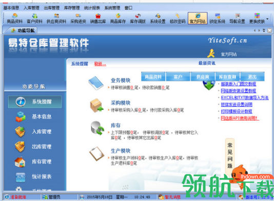This screenshot has width=274, height=201.
Task: Click the 库存查询 shortcut button
Action: [227, 77]
